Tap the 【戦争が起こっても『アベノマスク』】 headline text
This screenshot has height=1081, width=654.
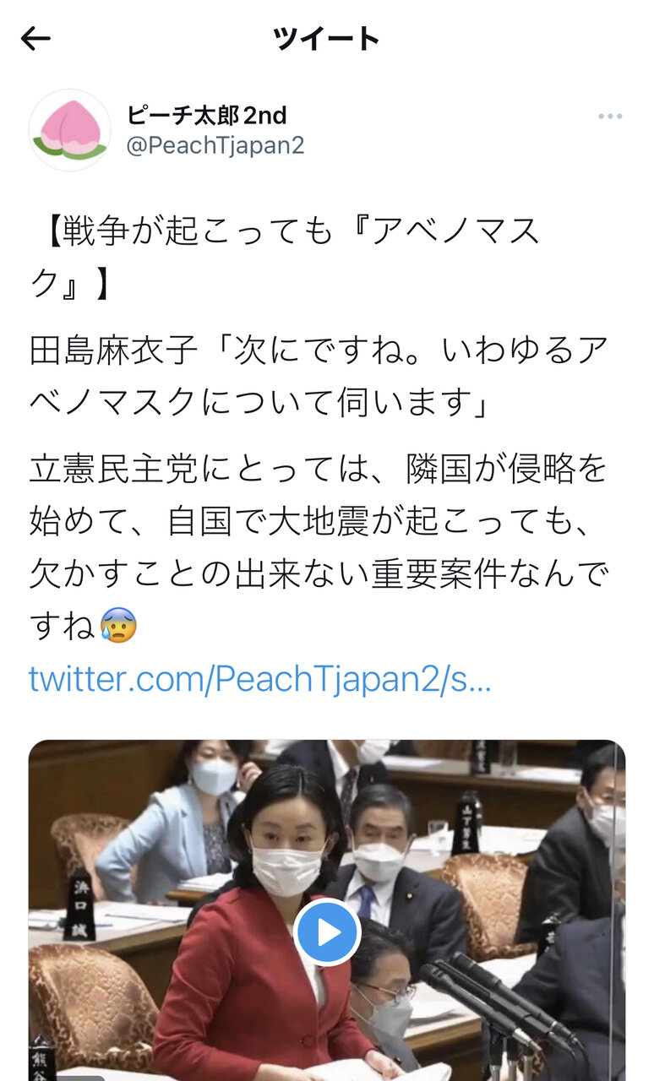[287, 257]
